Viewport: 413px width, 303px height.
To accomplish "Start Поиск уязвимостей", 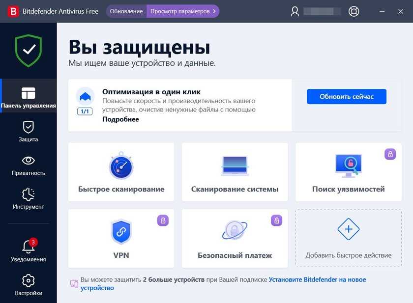I will click(x=348, y=171).
